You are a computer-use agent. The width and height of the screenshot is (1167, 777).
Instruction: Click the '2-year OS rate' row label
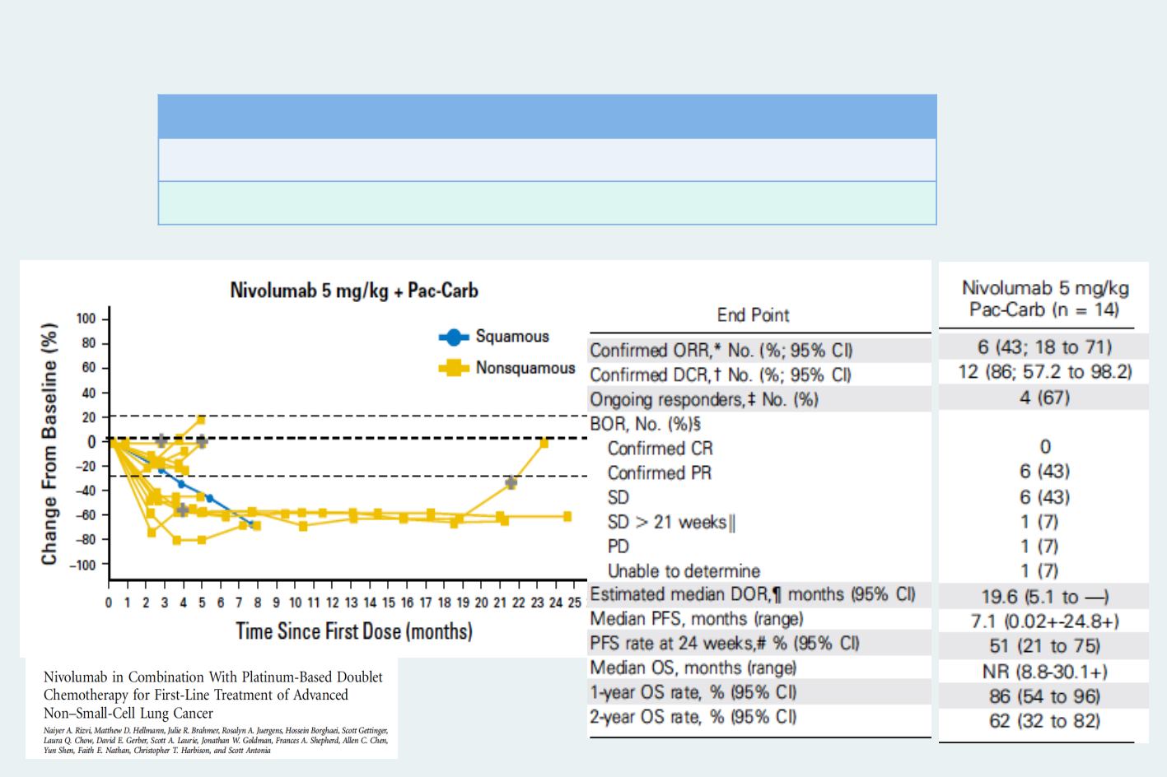[x=693, y=717]
